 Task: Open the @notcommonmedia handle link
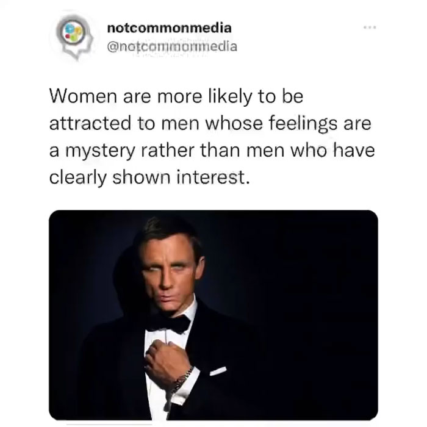click(x=172, y=46)
